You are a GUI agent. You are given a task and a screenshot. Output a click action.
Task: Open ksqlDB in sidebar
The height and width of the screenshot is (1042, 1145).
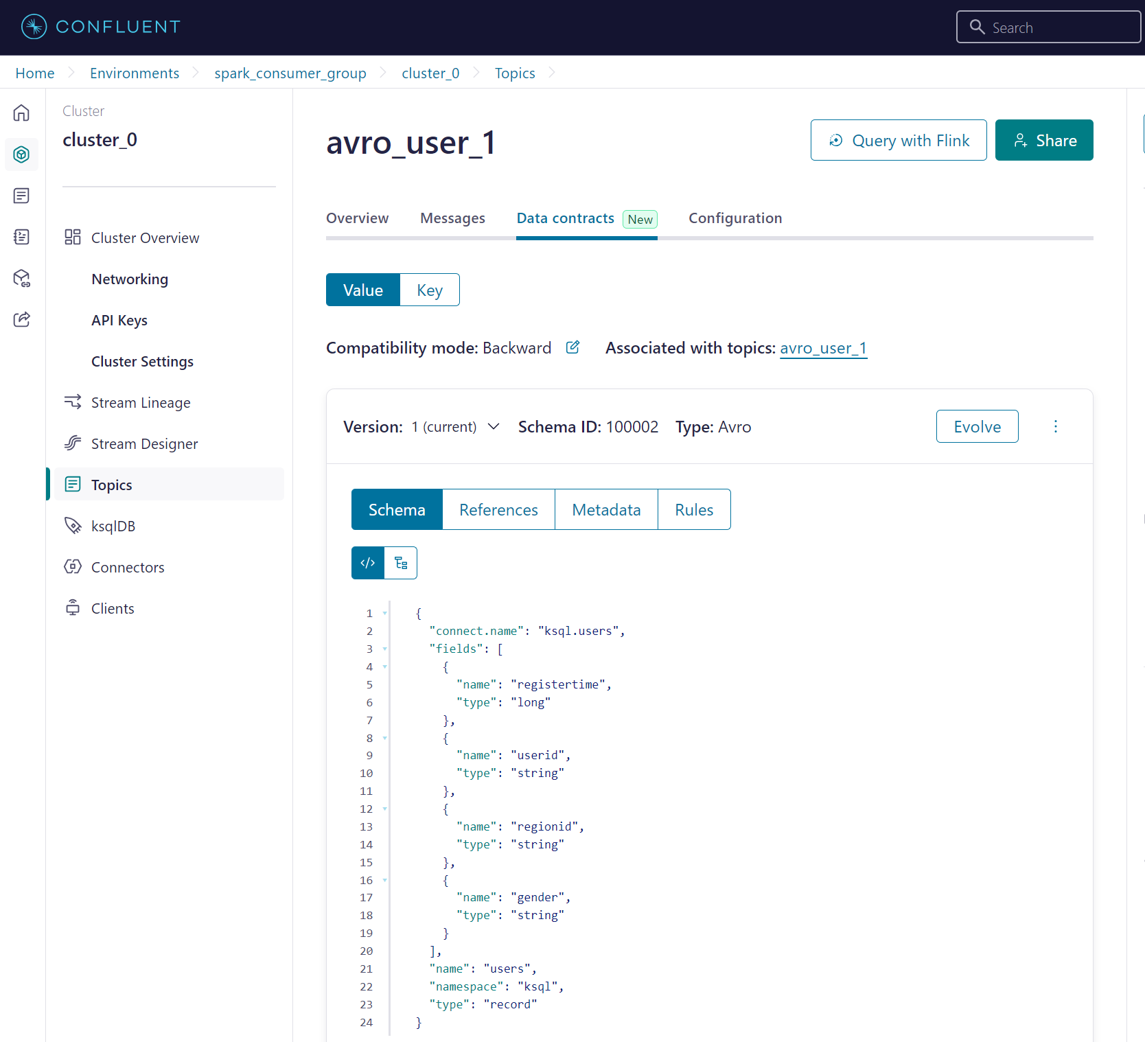113,526
